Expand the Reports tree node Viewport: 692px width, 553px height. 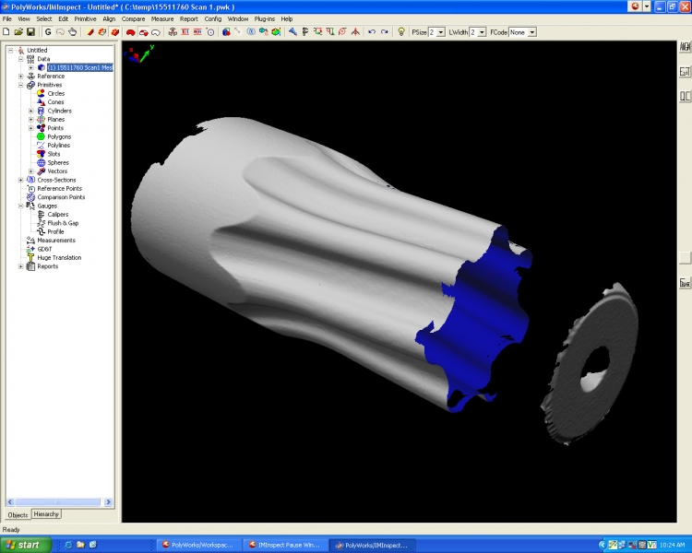coord(21,266)
